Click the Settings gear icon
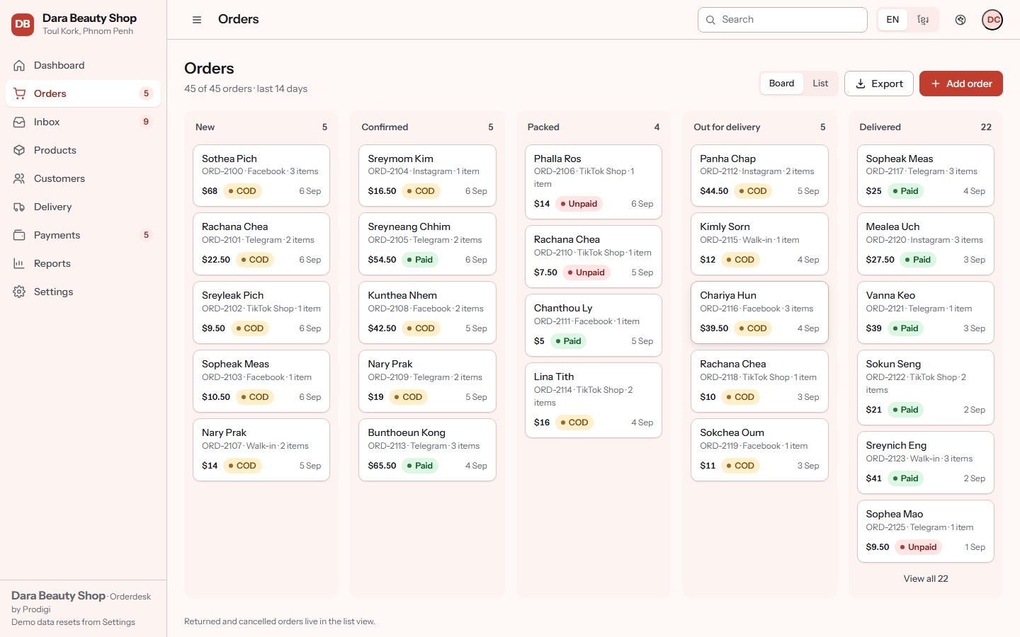 [x=19, y=292]
